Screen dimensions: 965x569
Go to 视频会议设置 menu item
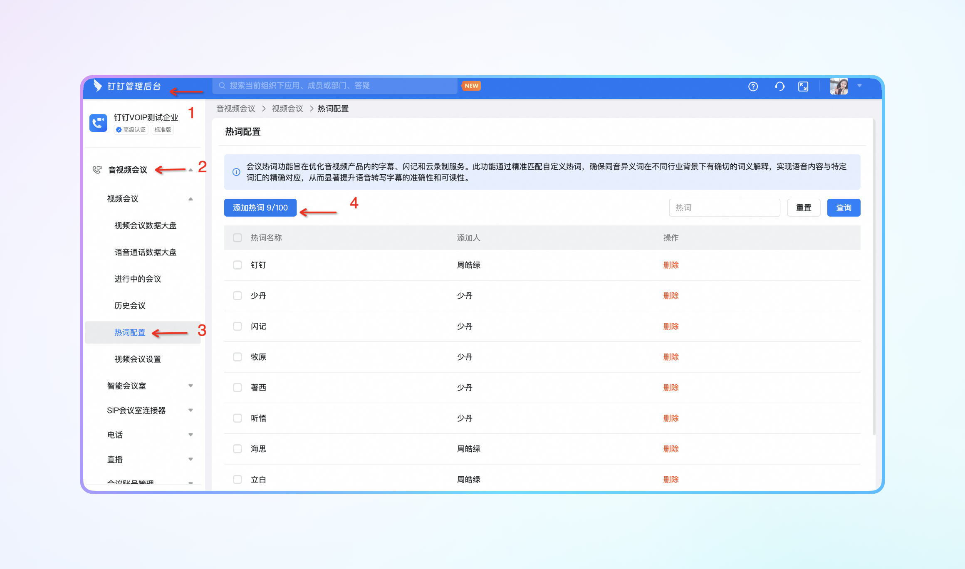coord(138,359)
